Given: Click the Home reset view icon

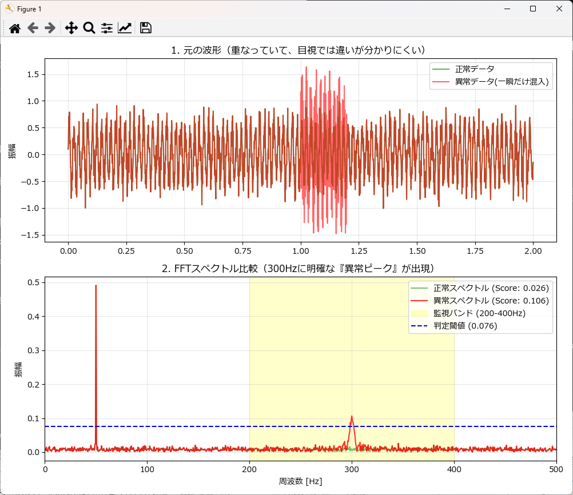Looking at the screenshot, I should click(15, 28).
